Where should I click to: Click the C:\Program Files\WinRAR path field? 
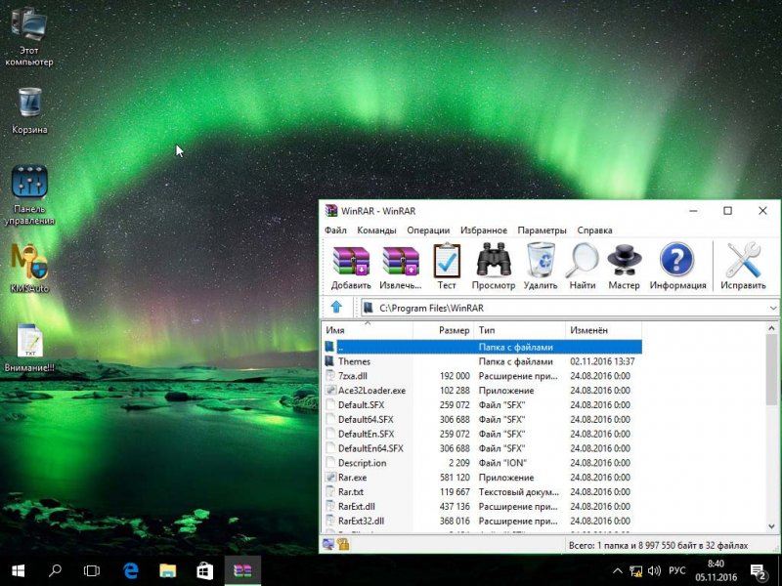569,308
